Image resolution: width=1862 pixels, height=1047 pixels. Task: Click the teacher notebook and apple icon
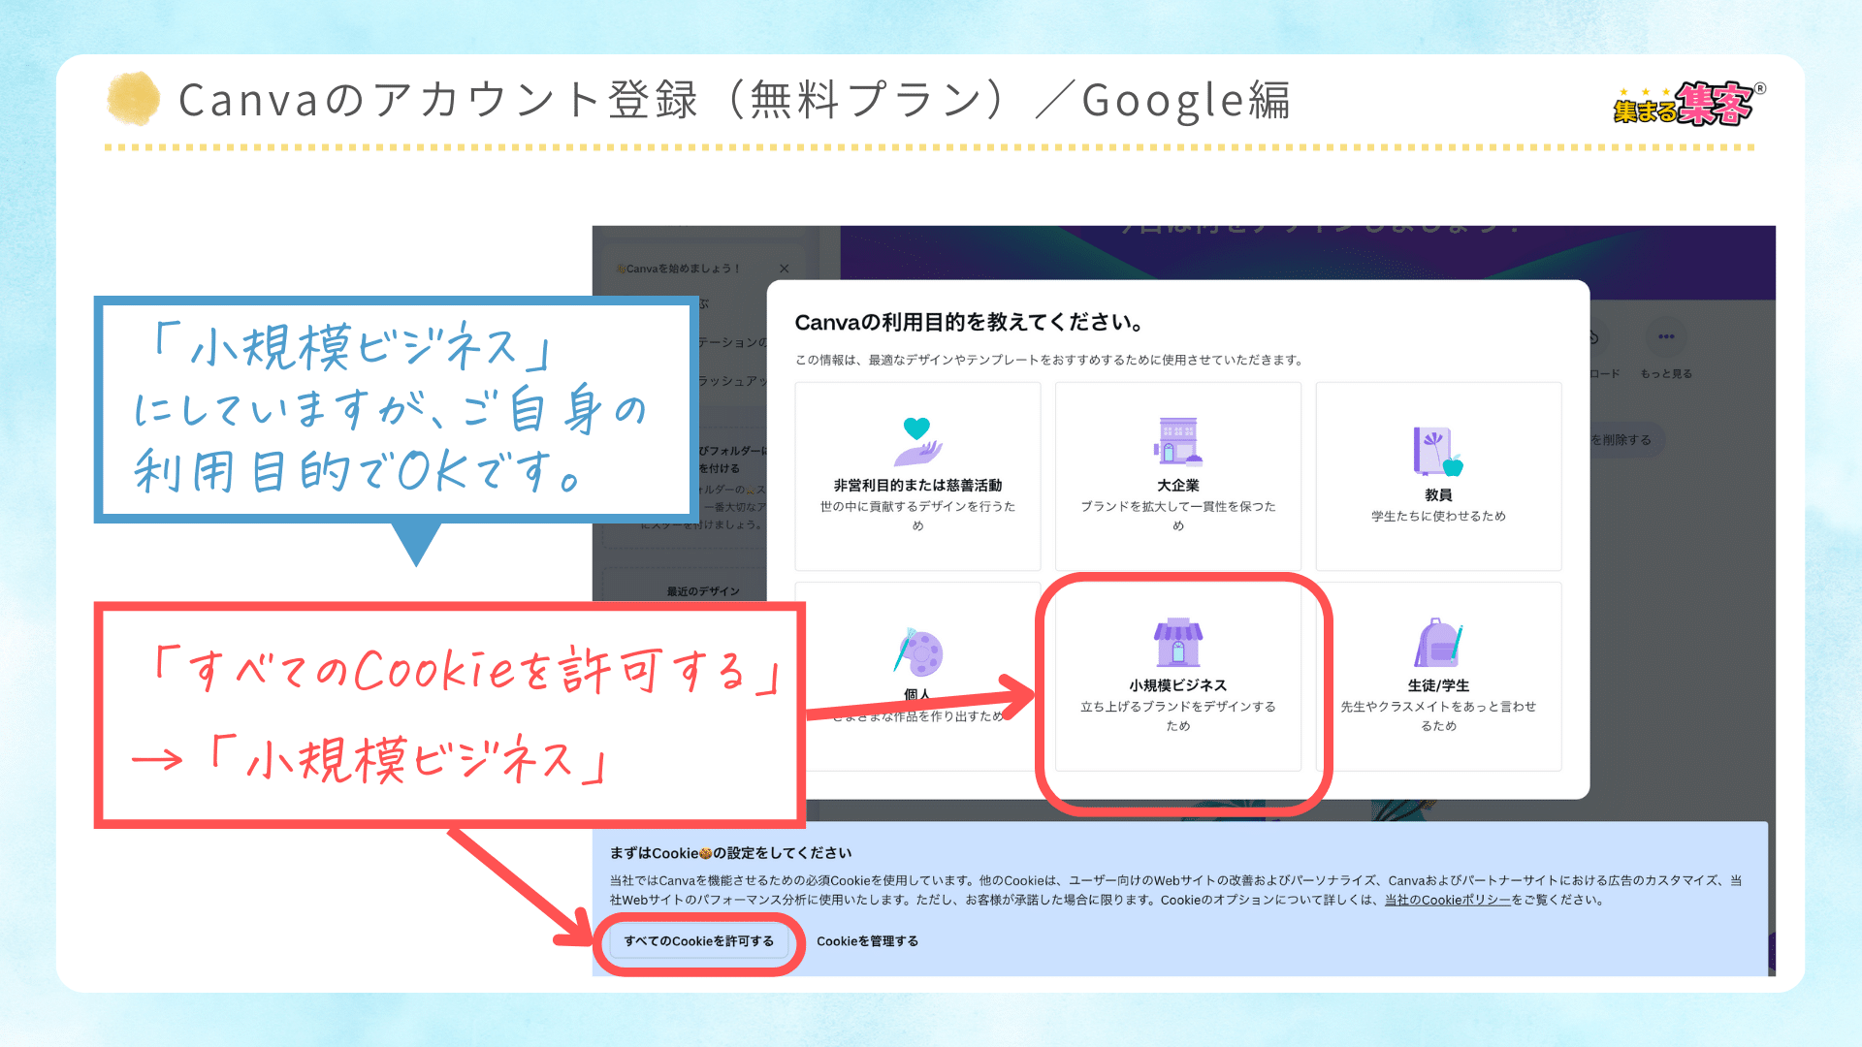point(1438,451)
